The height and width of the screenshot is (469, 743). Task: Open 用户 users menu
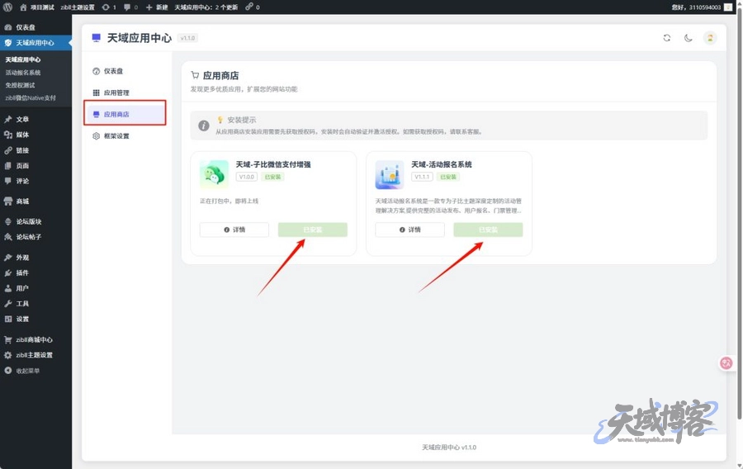point(35,288)
